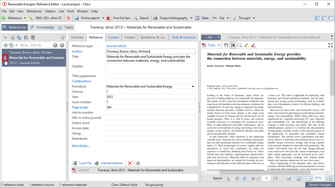Viewport: 335px width, 188px height.
Task: Click the funnel filter icon
Action: click(62, 38)
